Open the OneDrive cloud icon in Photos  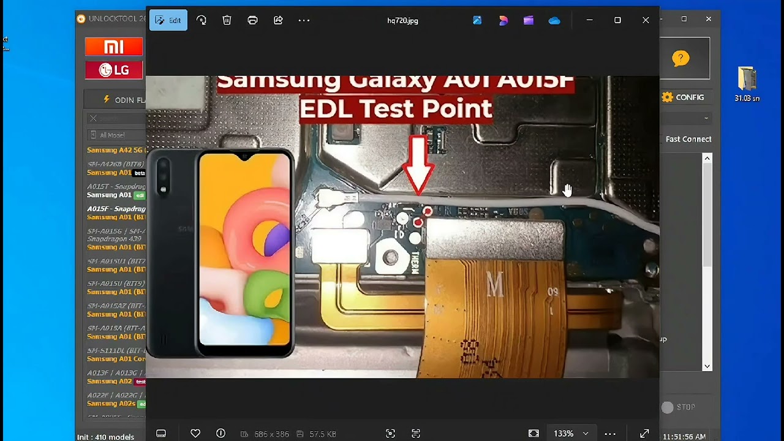554,20
